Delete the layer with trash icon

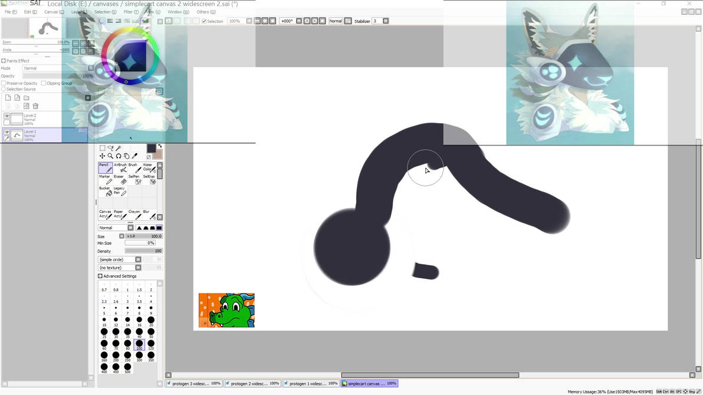click(35, 106)
